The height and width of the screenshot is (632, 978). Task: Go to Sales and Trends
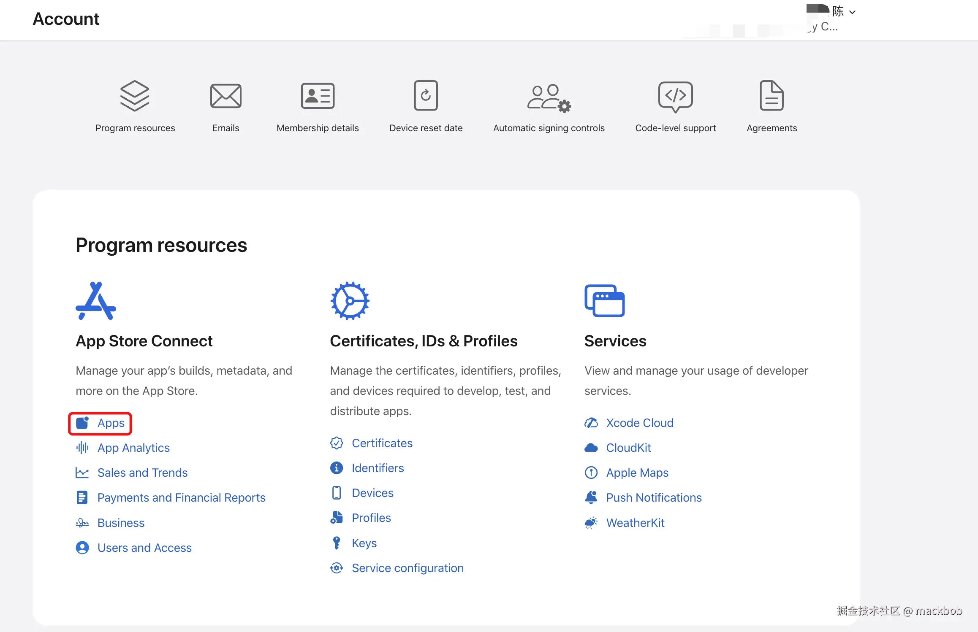click(x=143, y=473)
